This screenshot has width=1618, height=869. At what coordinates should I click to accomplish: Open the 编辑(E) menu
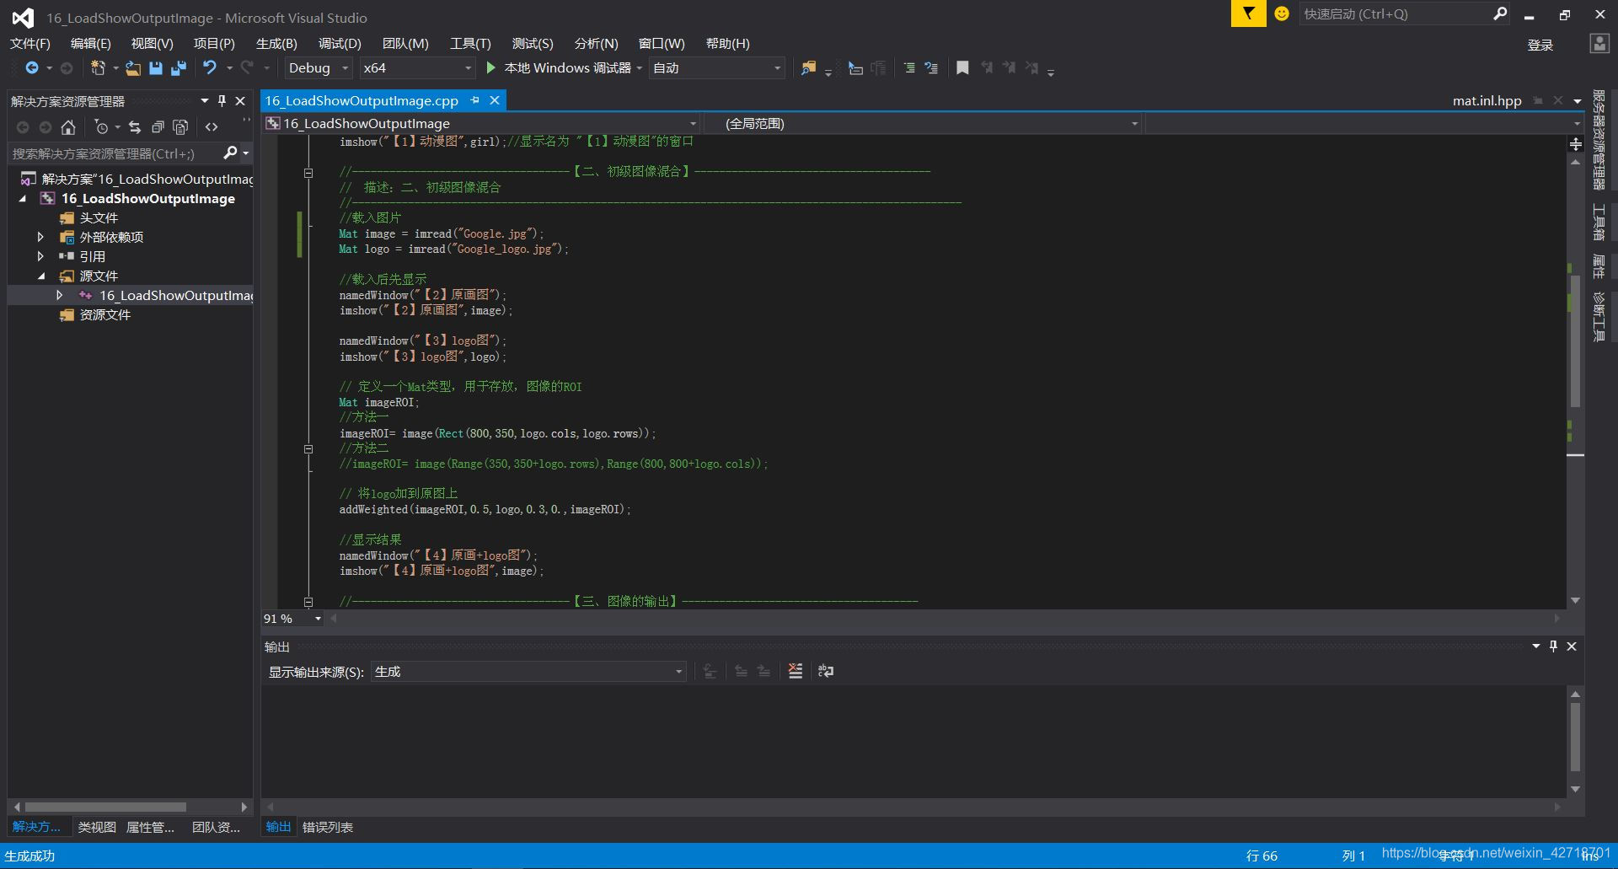click(91, 43)
